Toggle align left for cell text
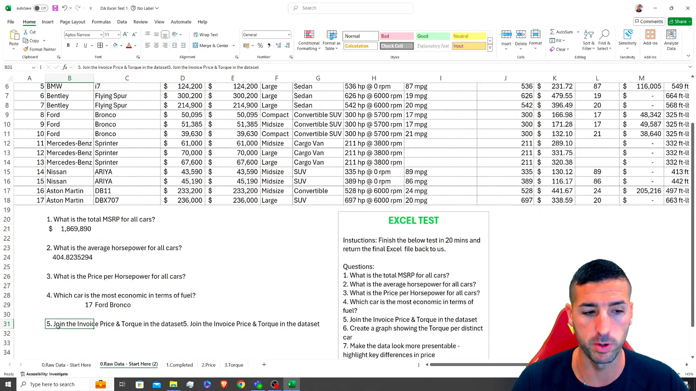 [x=148, y=45]
